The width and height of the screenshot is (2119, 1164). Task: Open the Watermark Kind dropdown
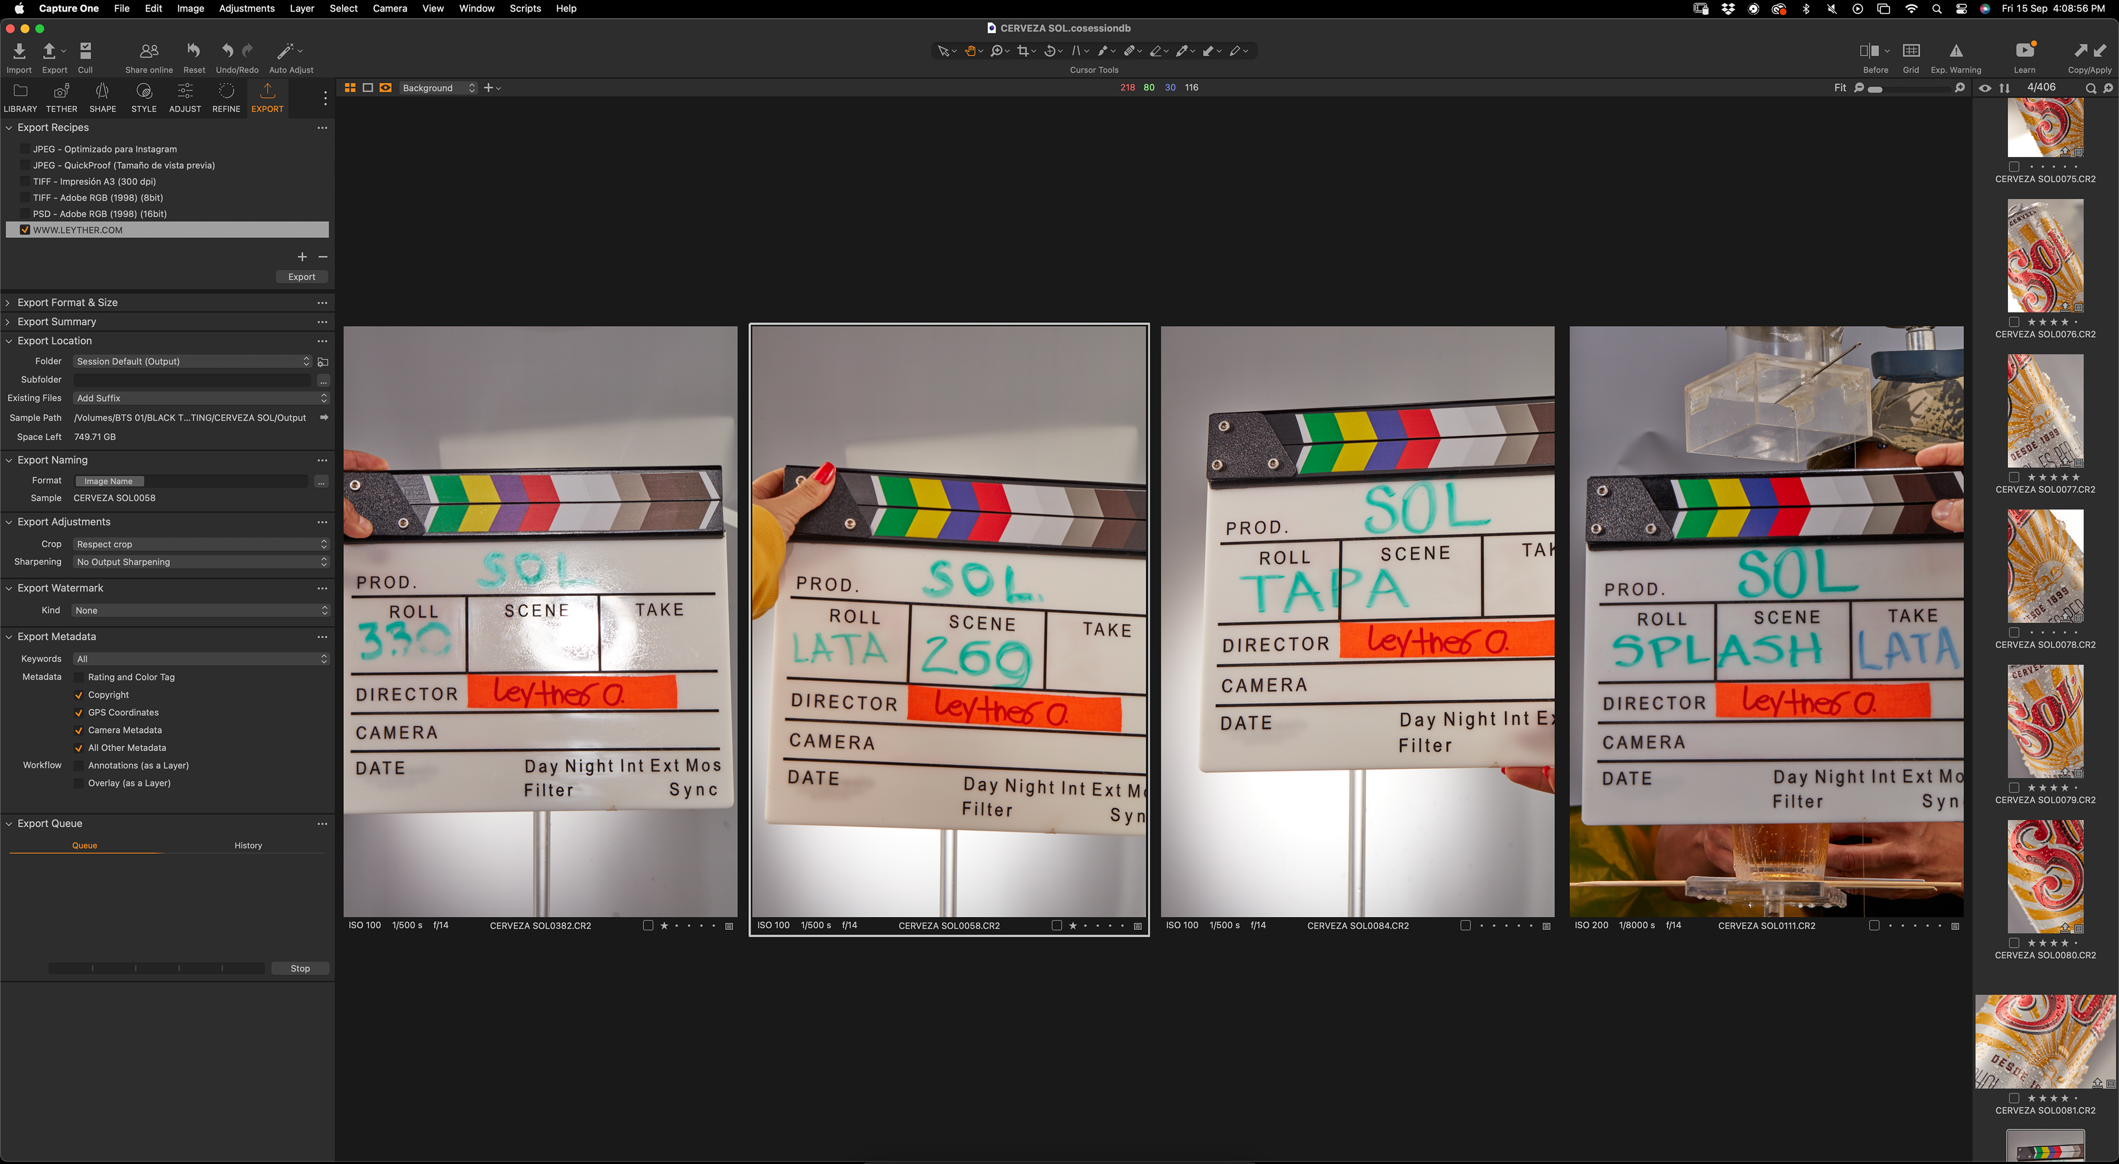(x=201, y=610)
